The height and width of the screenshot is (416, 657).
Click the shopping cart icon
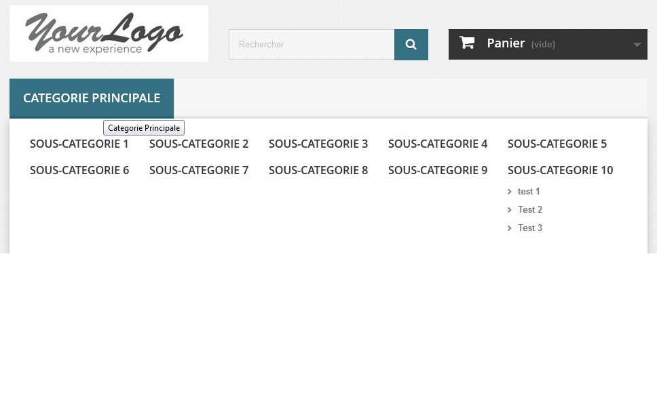pos(467,43)
